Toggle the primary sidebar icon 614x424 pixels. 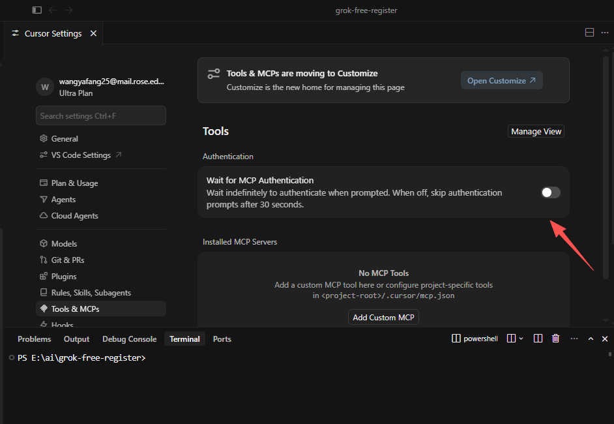click(37, 10)
